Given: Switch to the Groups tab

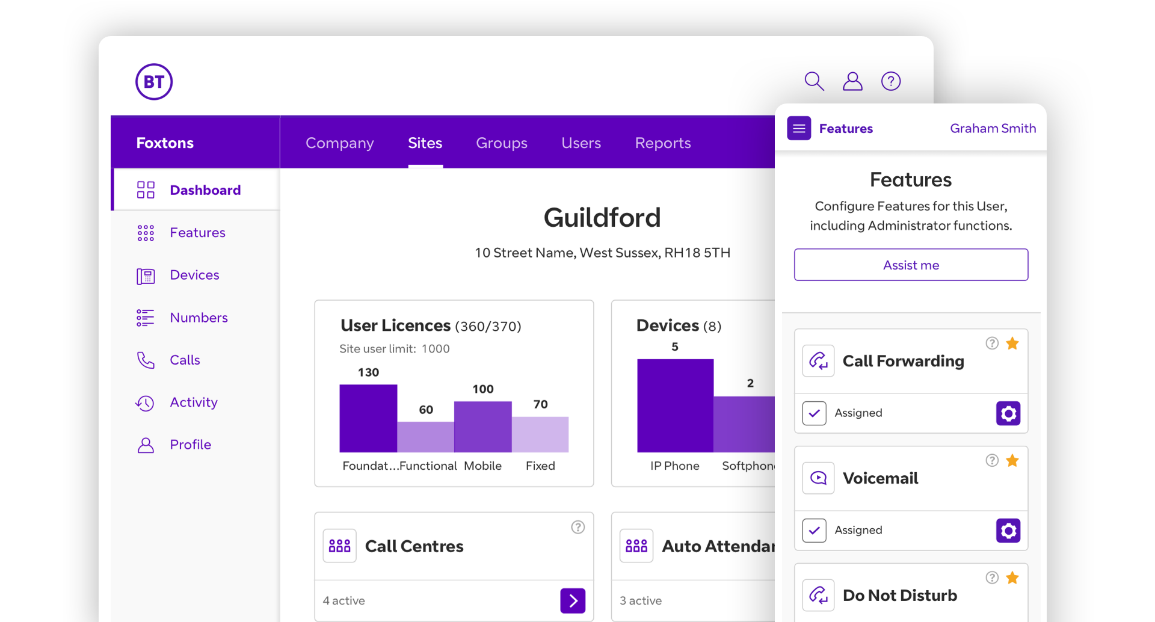Looking at the screenshot, I should click(502, 143).
